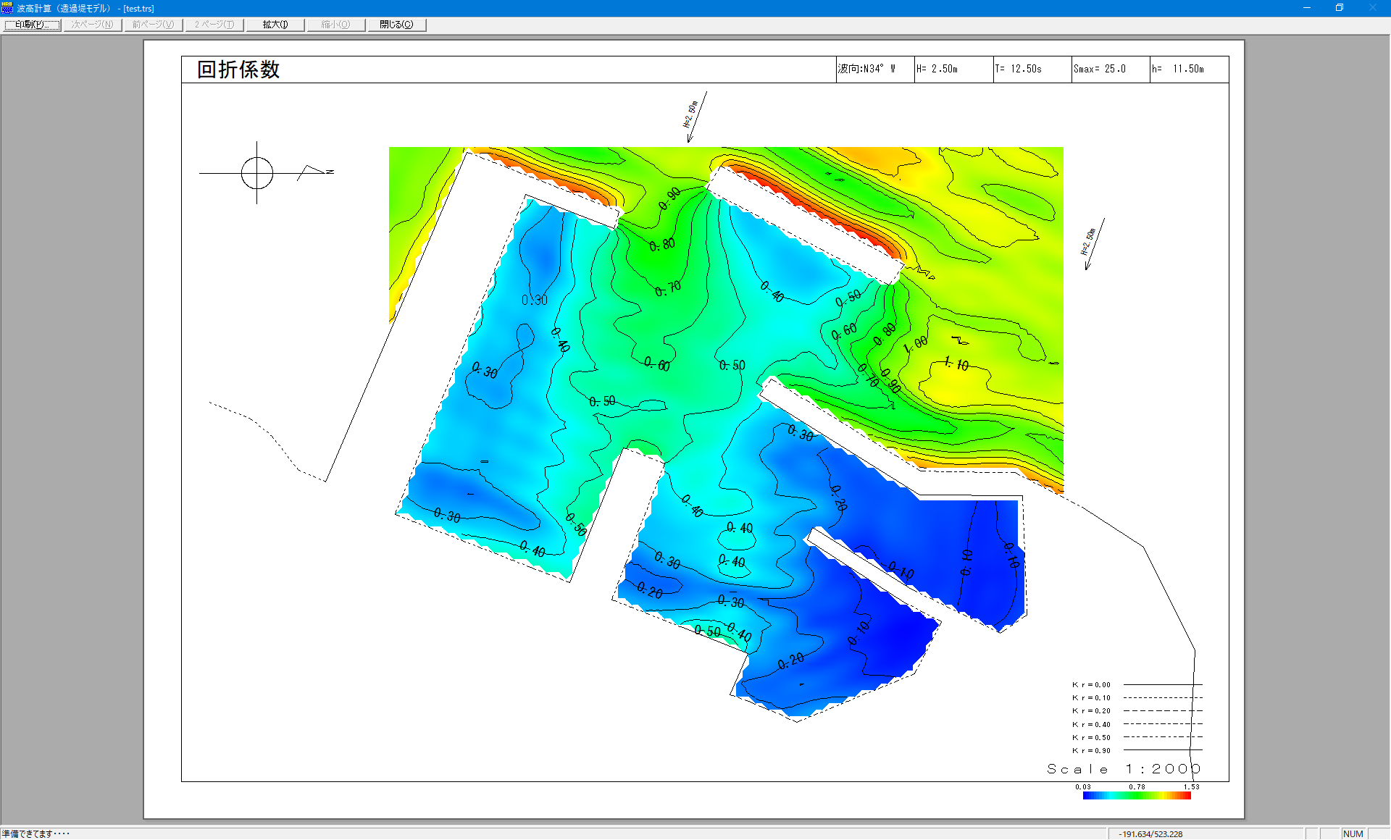
Task: Click the 準備できてます status bar message
Action: 35,833
